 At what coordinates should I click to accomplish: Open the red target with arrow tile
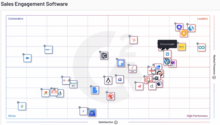point(151,71)
